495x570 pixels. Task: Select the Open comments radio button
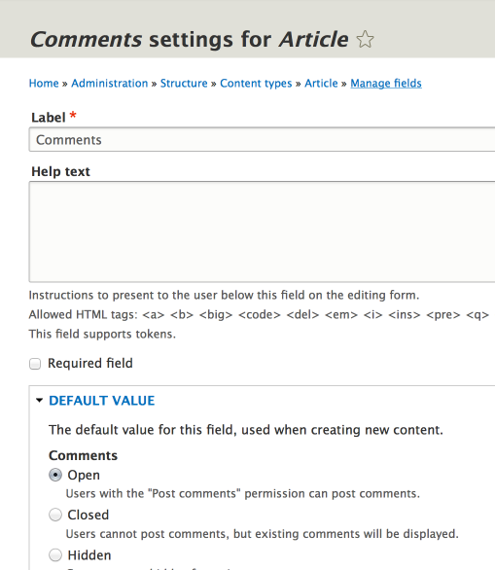pyautogui.click(x=55, y=475)
